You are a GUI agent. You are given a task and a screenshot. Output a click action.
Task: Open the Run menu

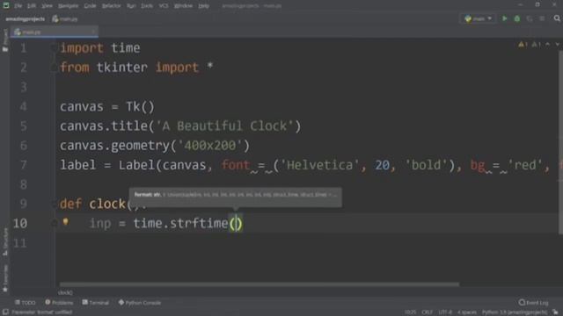point(131,6)
